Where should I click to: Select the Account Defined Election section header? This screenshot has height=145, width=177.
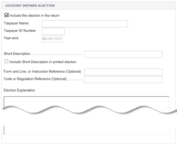pyautogui.click(x=30, y=6)
